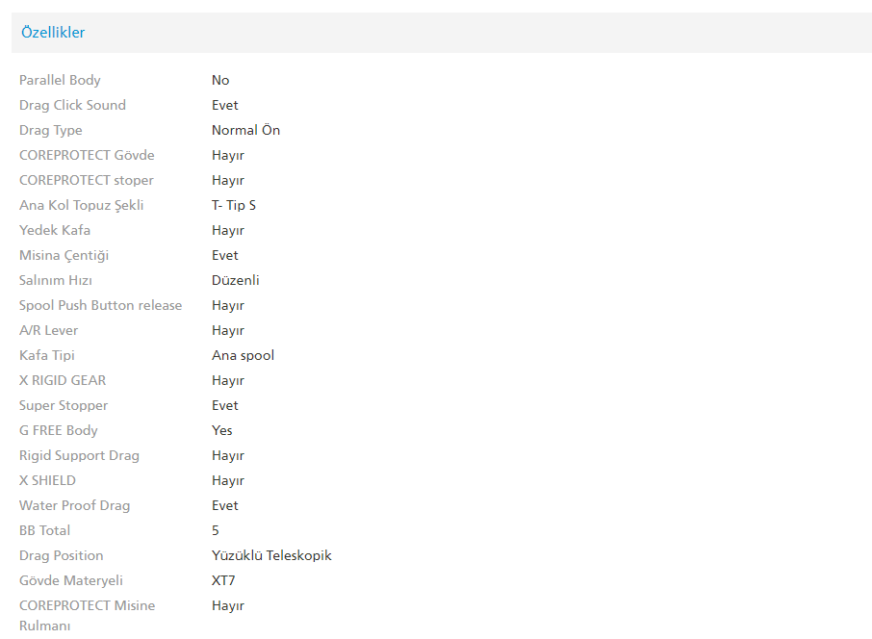
Task: Click the Water Proof Drag label
Action: click(74, 505)
